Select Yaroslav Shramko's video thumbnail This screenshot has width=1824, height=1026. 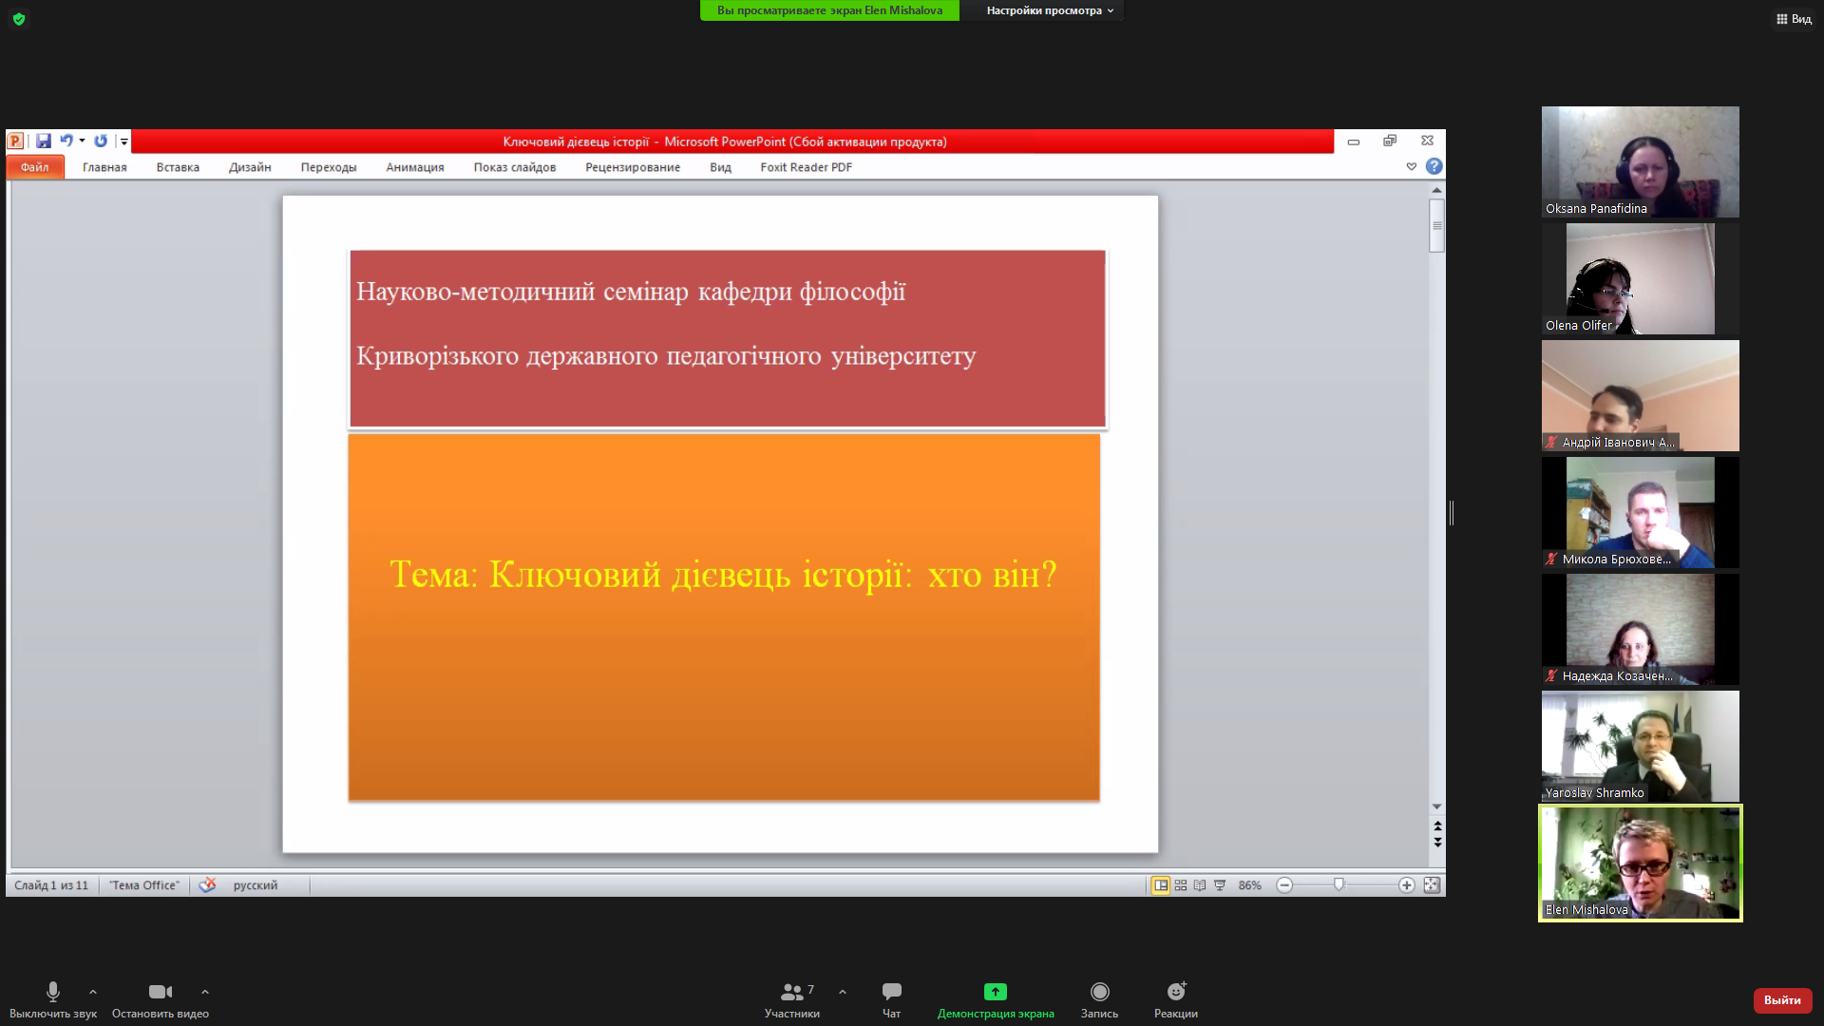[1640, 747]
